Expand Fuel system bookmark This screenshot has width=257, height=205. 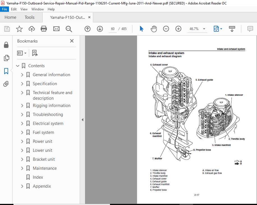[22, 132]
